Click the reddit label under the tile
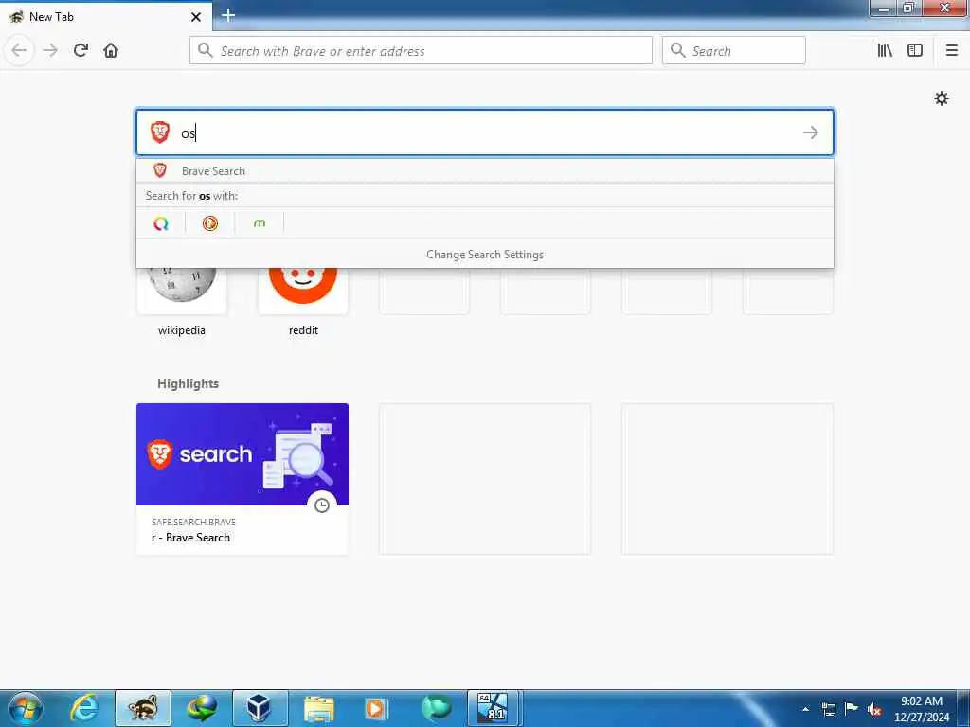 click(303, 330)
